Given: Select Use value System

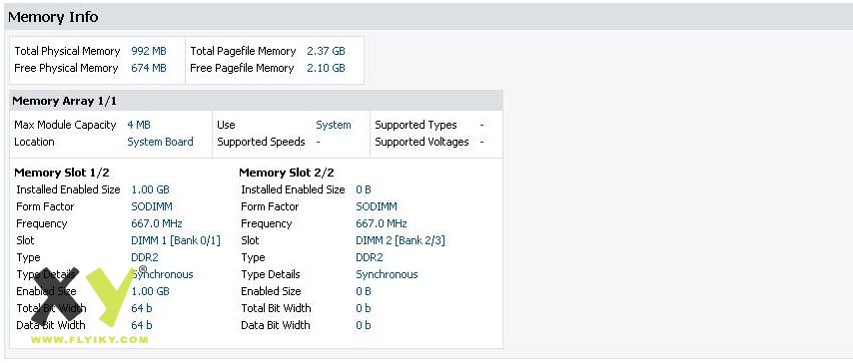Looking at the screenshot, I should pyautogui.click(x=334, y=125).
